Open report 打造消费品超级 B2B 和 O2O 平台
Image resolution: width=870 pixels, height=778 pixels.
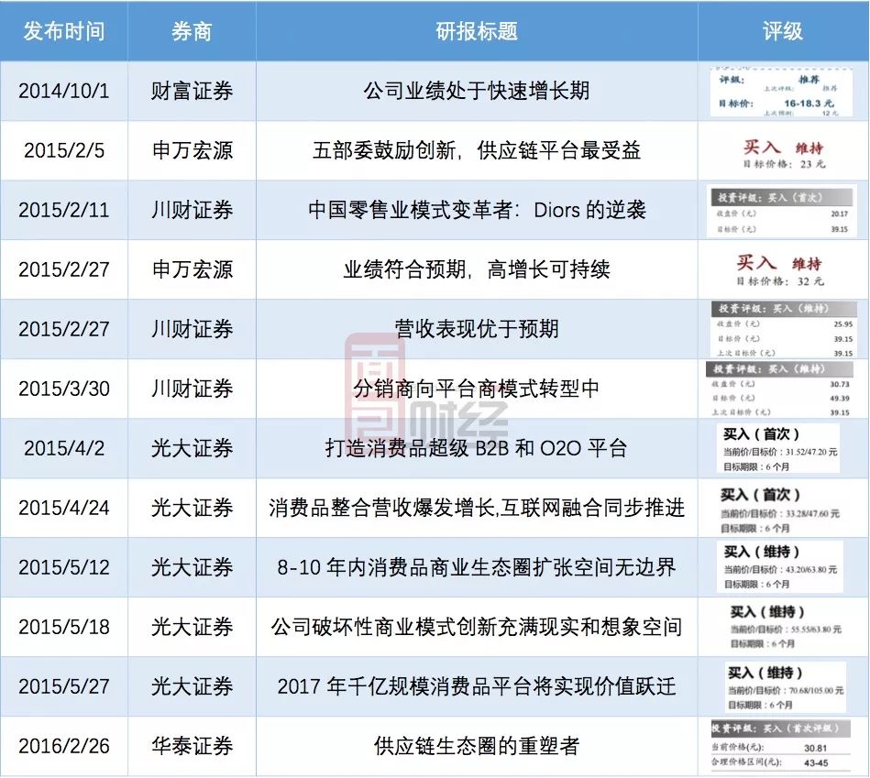tap(477, 448)
